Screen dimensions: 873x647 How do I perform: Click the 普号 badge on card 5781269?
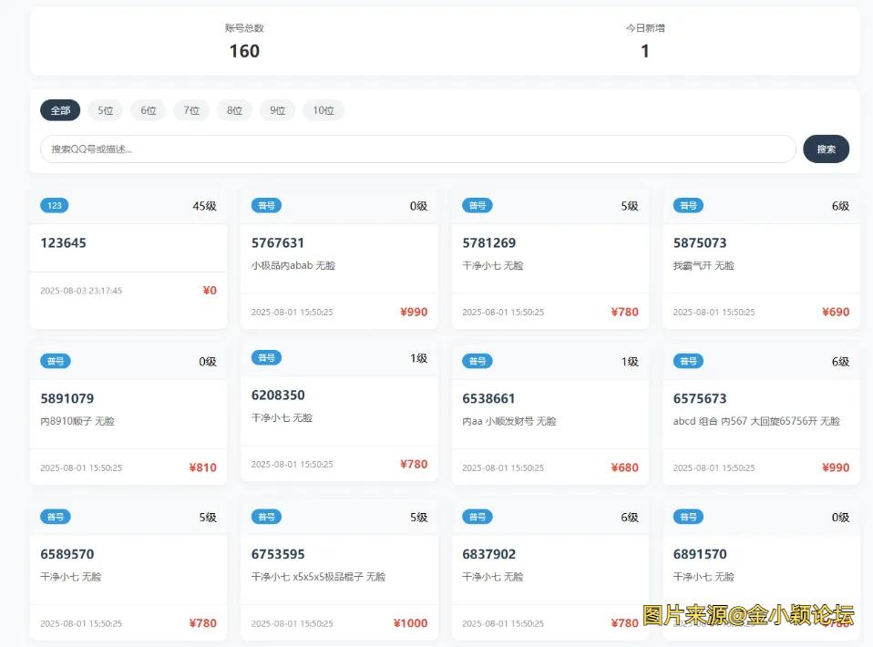477,206
